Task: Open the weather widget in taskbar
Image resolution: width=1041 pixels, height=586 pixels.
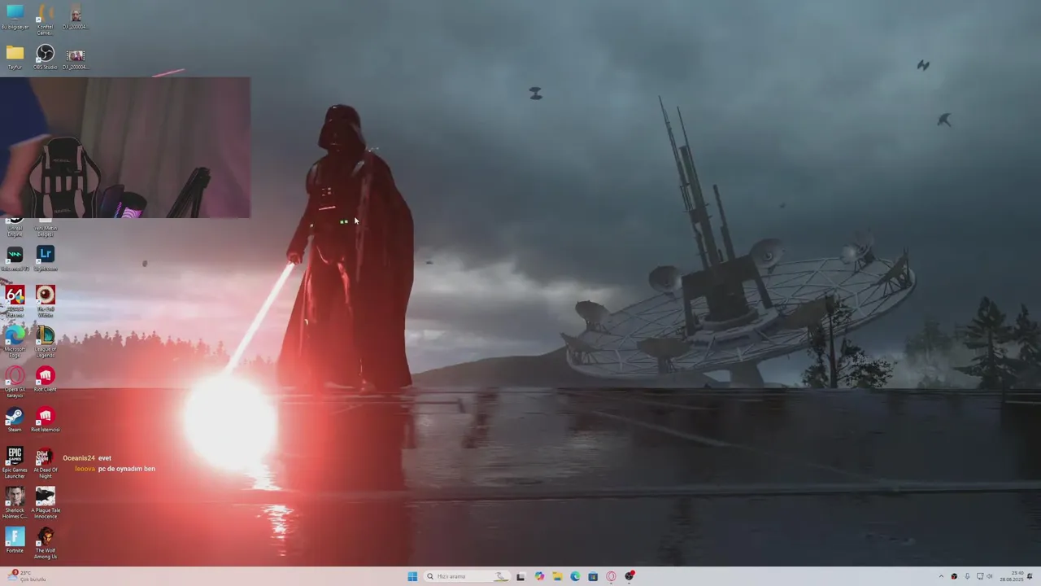Action: click(28, 575)
